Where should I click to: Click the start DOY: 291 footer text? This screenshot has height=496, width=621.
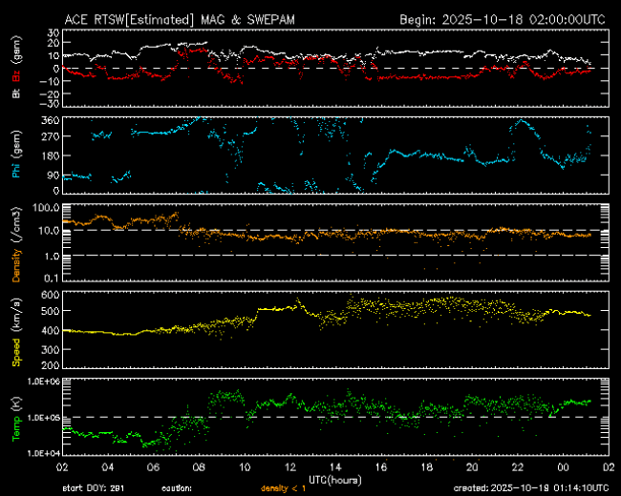point(93,487)
